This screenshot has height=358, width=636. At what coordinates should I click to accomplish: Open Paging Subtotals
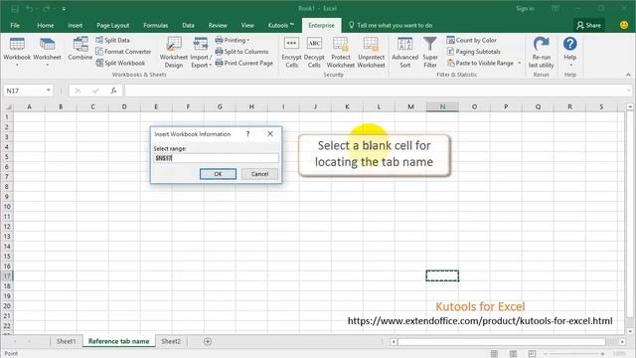(473, 52)
